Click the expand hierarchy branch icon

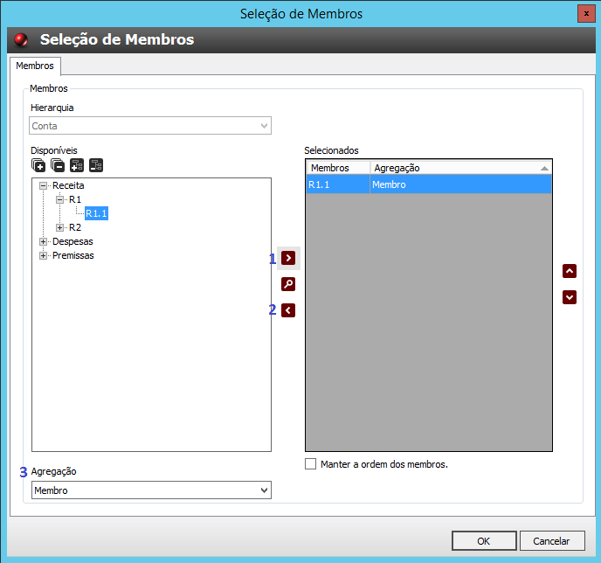tap(77, 165)
